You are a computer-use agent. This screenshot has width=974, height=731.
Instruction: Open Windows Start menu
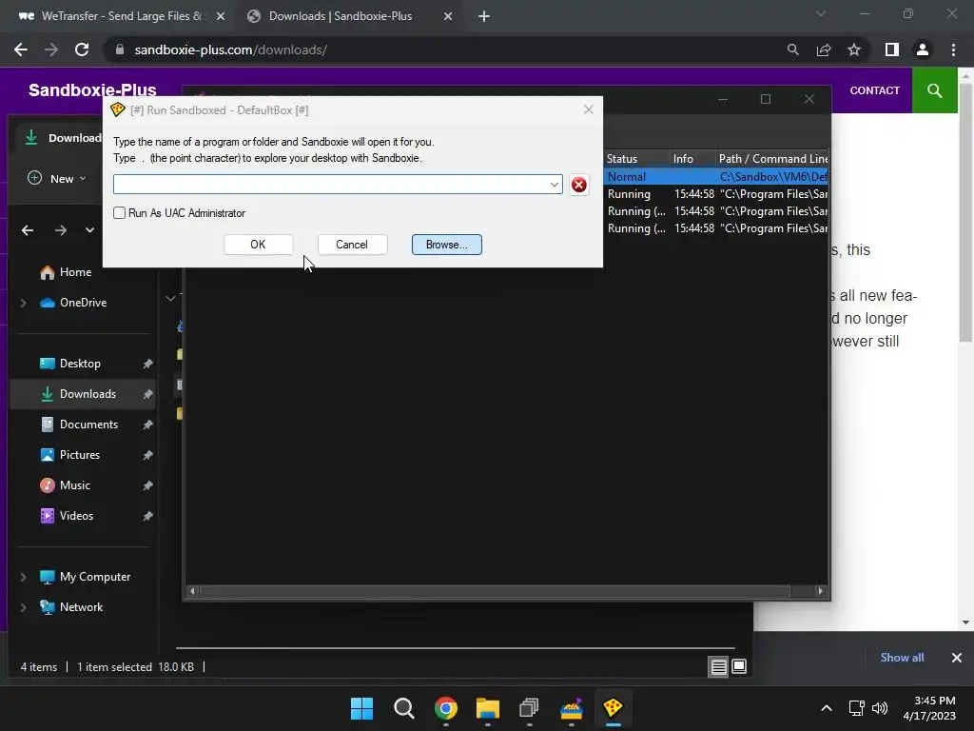coord(361,708)
